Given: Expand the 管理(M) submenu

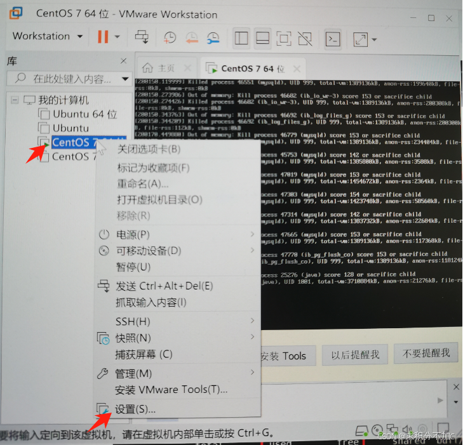Looking at the screenshot, I should point(177,374).
